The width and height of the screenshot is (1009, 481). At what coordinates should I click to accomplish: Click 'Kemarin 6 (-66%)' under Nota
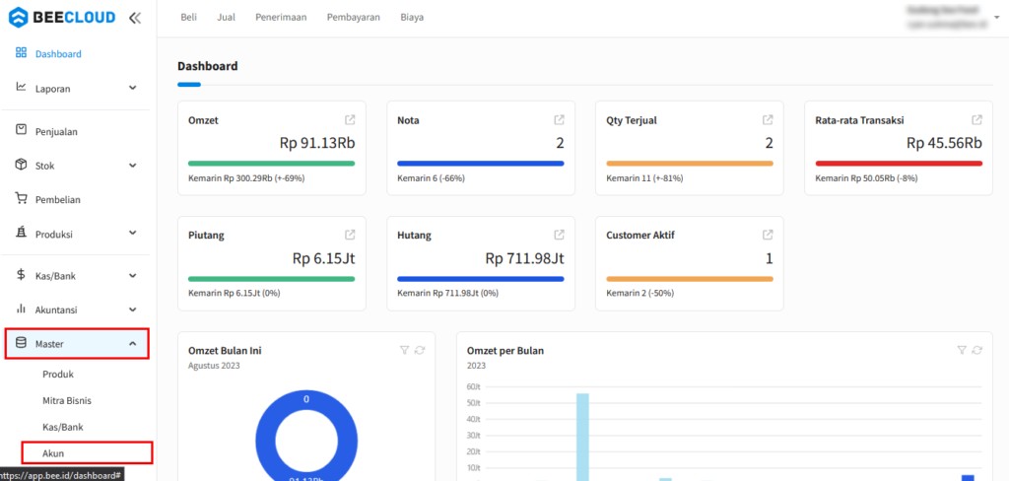(432, 178)
